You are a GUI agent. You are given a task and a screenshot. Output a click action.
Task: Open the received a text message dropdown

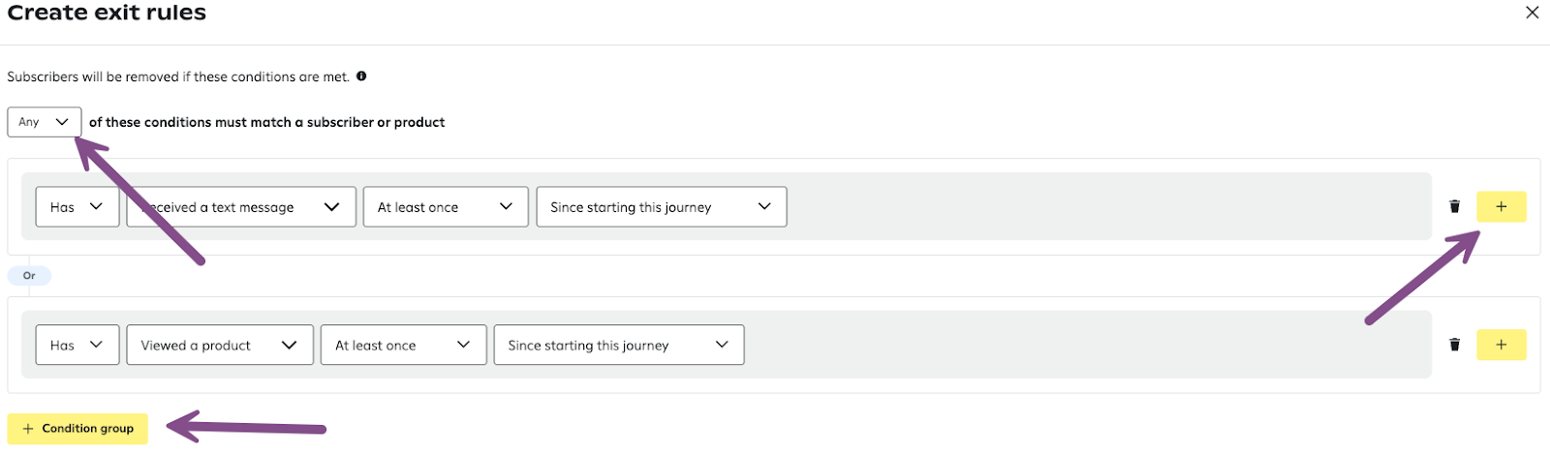241,207
